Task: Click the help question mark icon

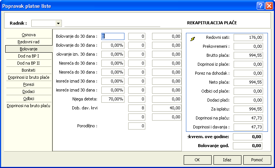Action: (x=260, y=6)
